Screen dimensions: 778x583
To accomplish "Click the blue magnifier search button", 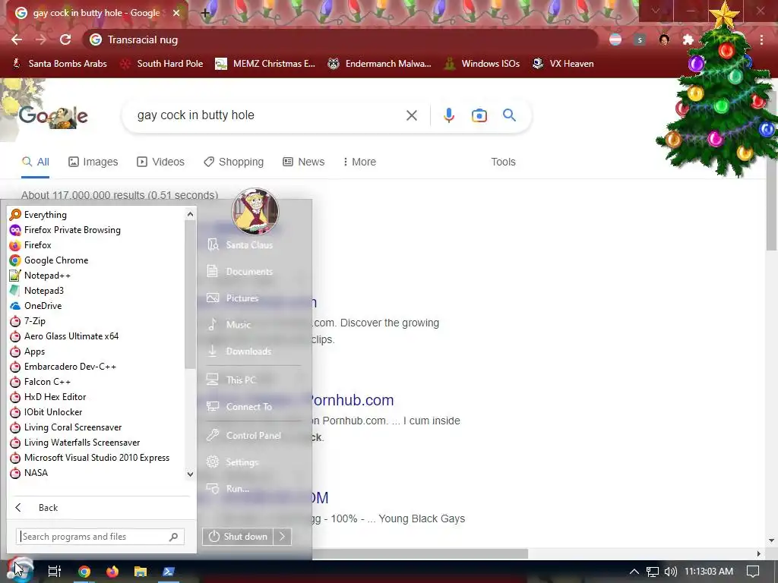I will coord(510,115).
